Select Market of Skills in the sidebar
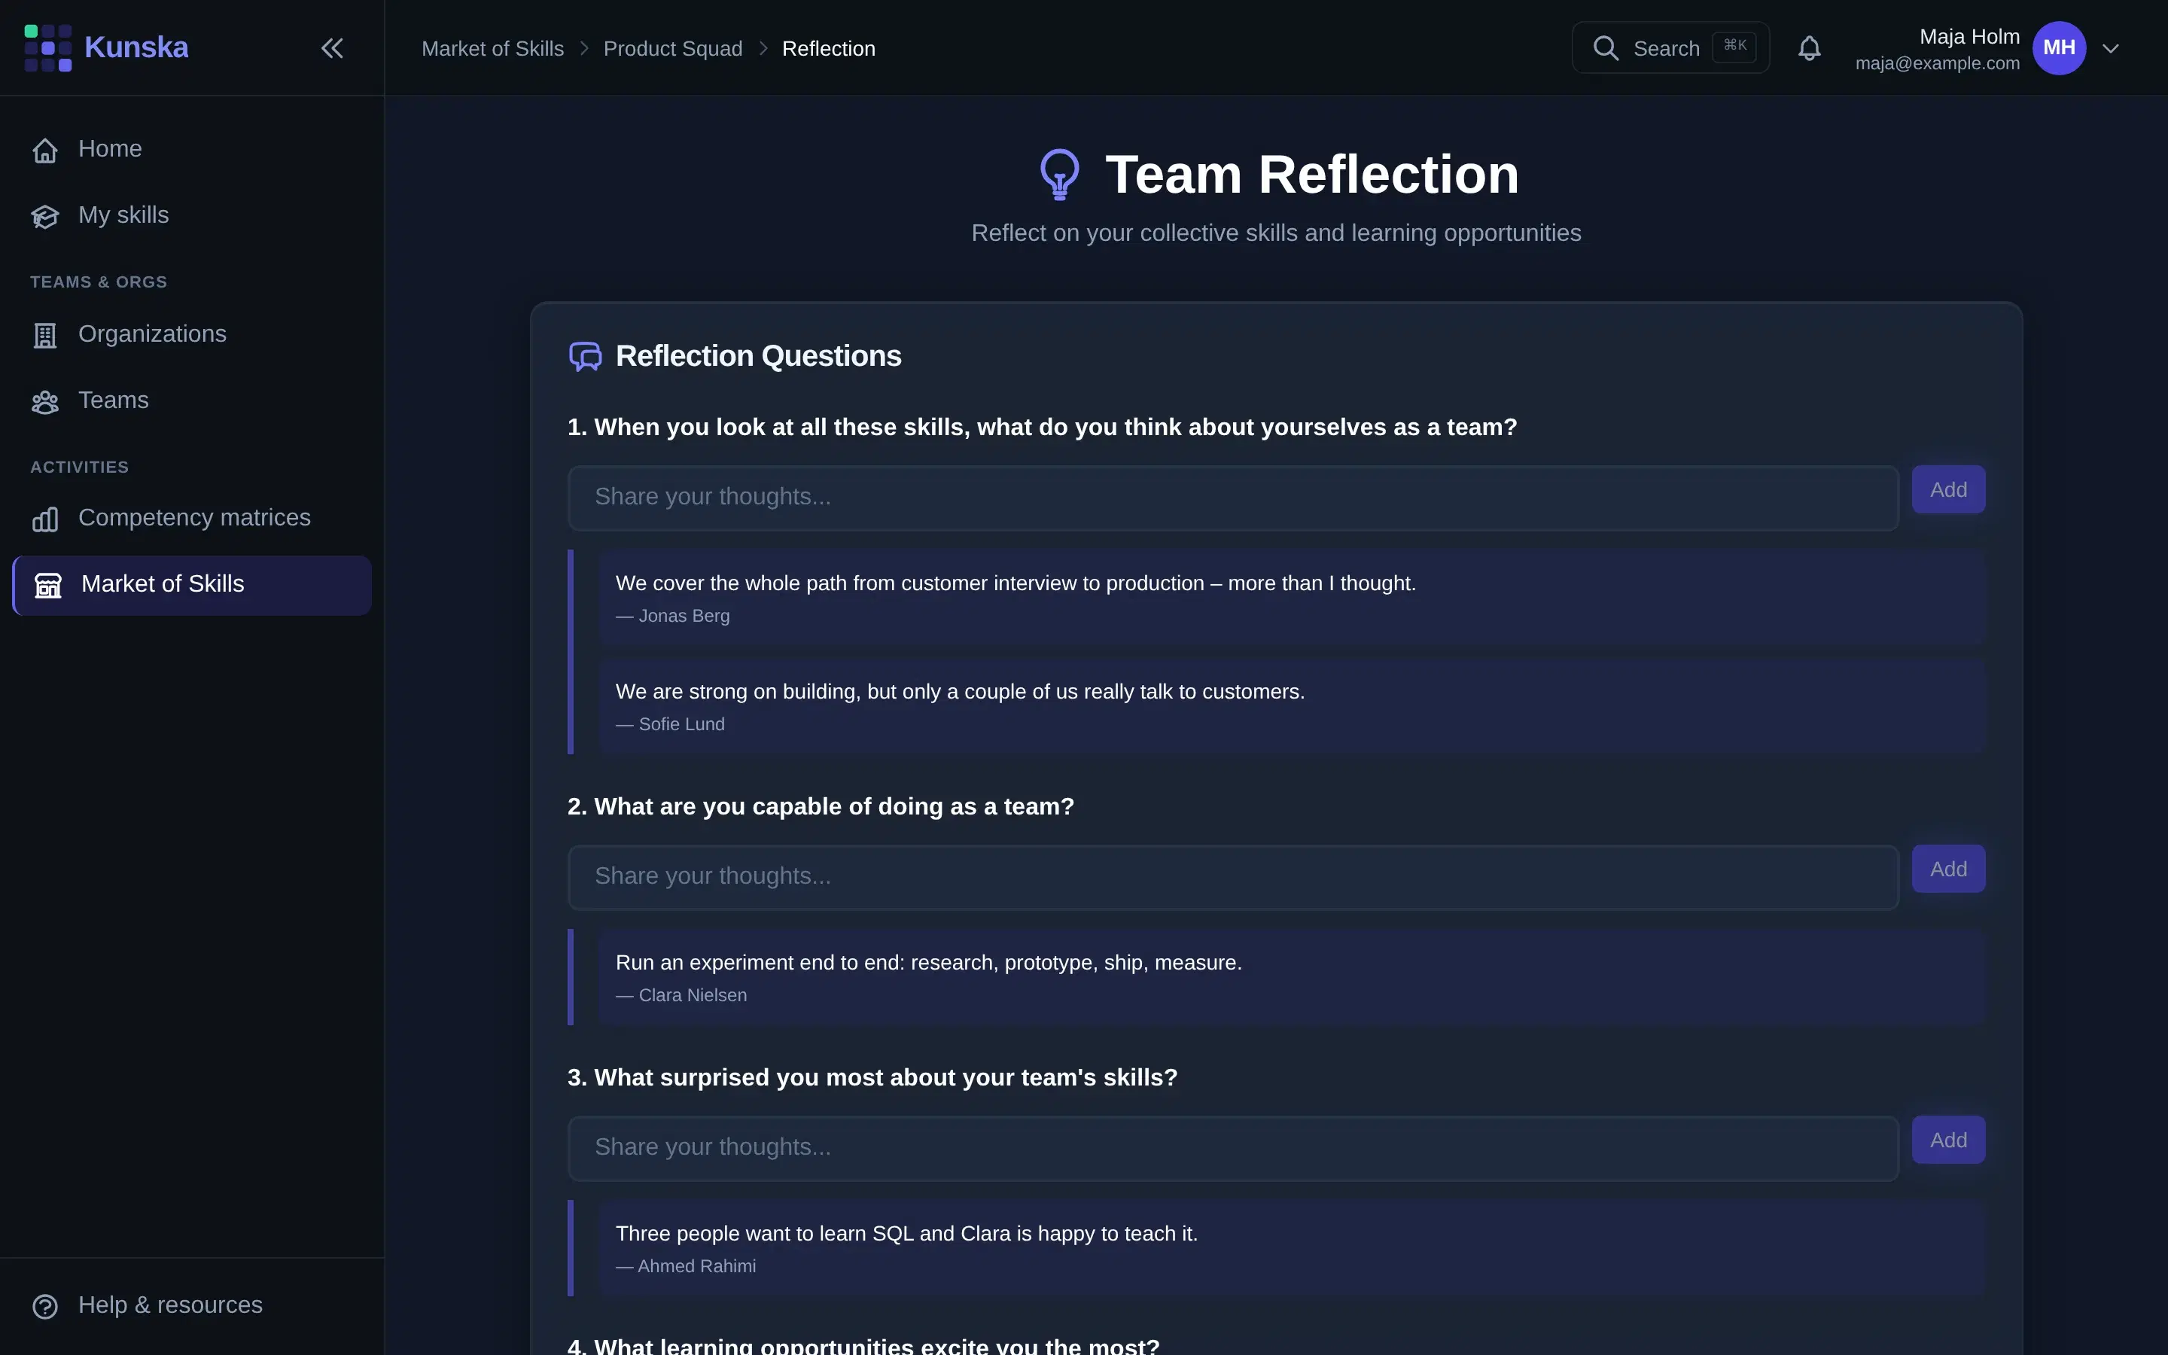Viewport: 2168px width, 1355px height. [x=192, y=585]
